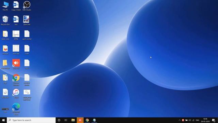Select the gears batch file icon
Image resolution: width=218 pixels, height=123 pixels.
(x=27, y=95)
